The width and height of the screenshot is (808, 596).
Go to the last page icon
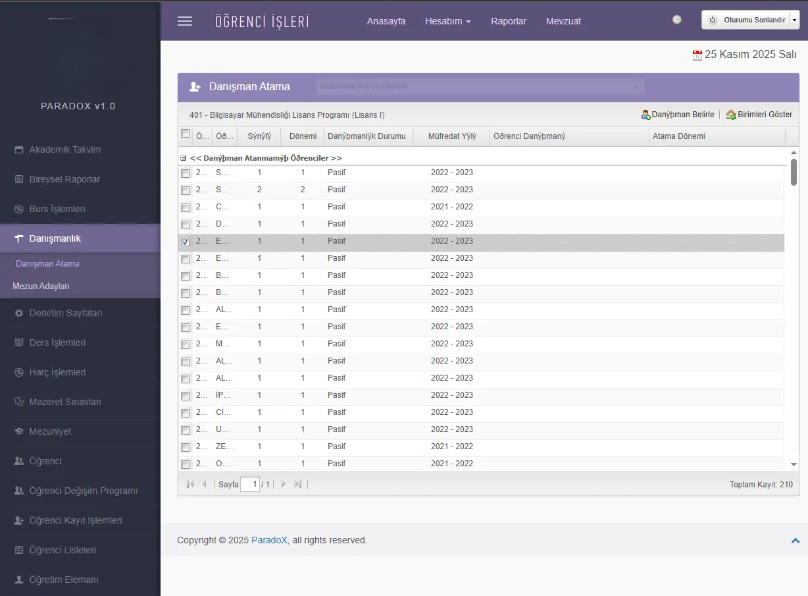pos(297,484)
